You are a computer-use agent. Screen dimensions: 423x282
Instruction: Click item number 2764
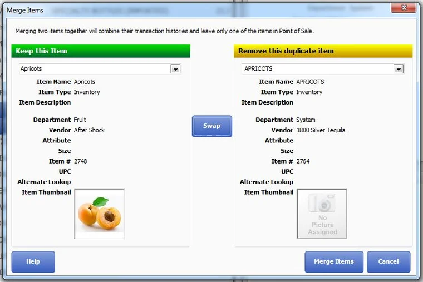(x=303, y=161)
